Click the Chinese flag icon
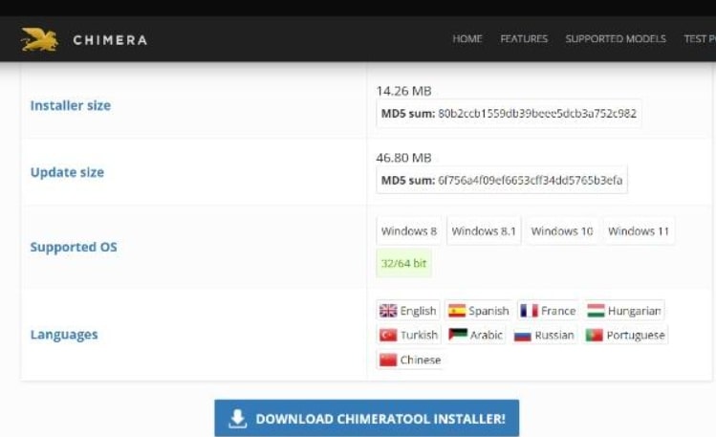This screenshot has width=716, height=437. coord(388,360)
